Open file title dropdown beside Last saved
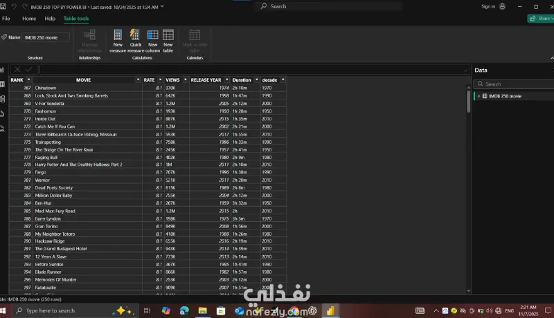The width and height of the screenshot is (554, 318). pyautogui.click(x=162, y=7)
